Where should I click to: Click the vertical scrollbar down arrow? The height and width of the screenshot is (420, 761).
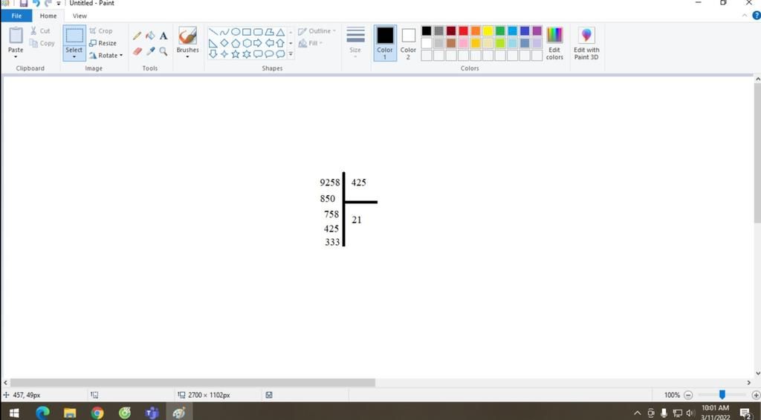coord(757,373)
